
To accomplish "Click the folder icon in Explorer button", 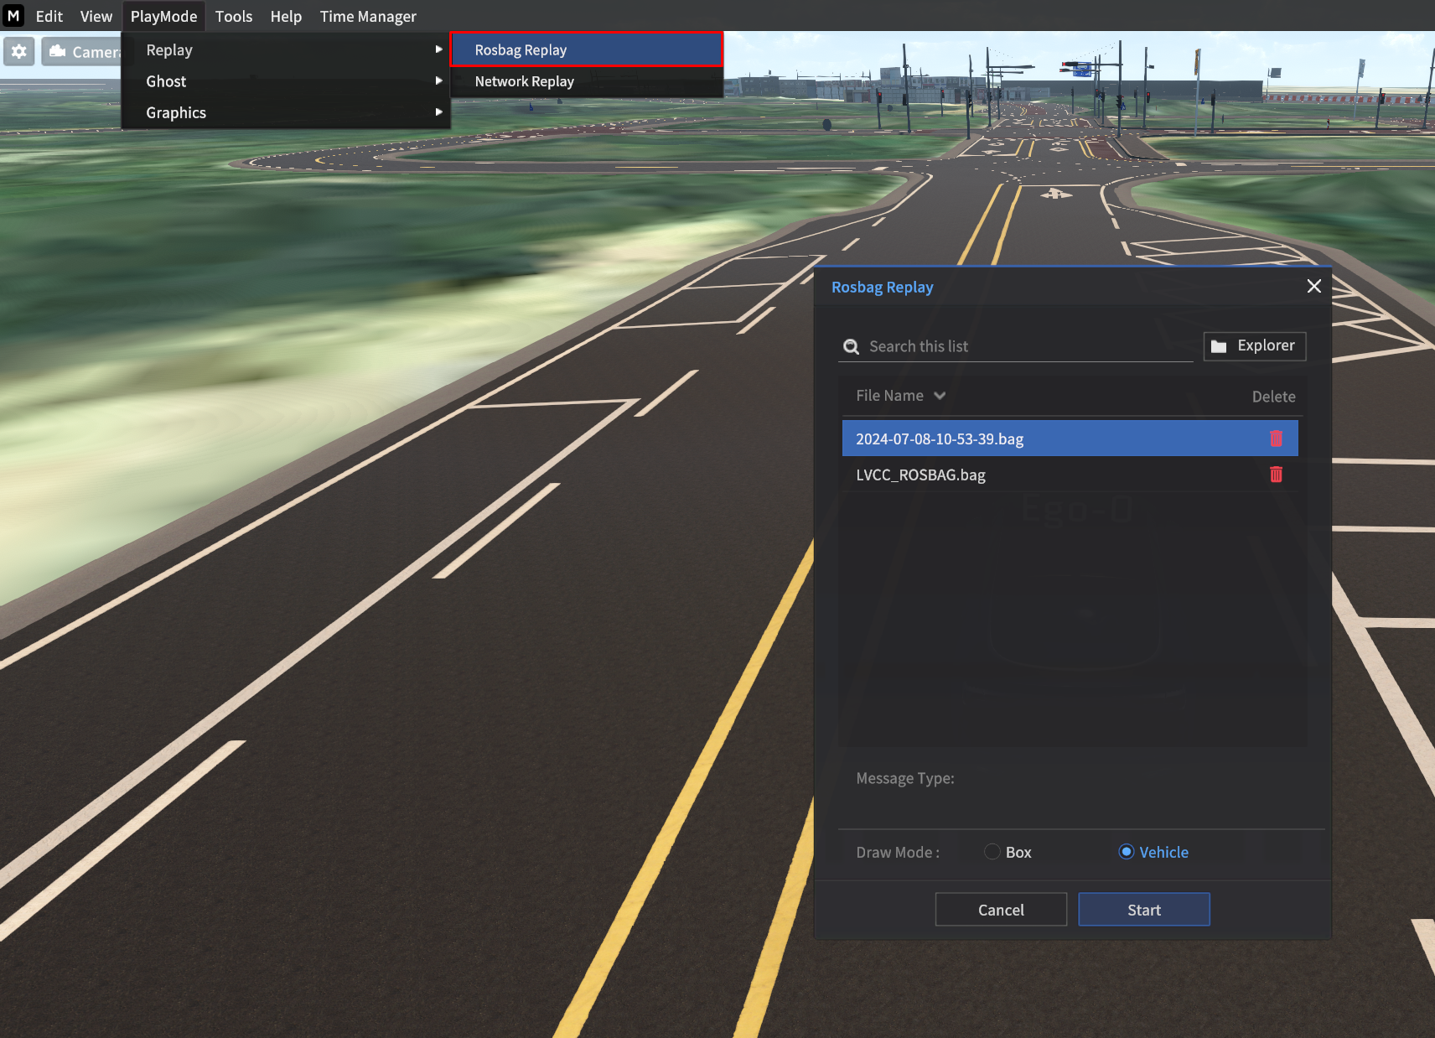I will [x=1219, y=346].
